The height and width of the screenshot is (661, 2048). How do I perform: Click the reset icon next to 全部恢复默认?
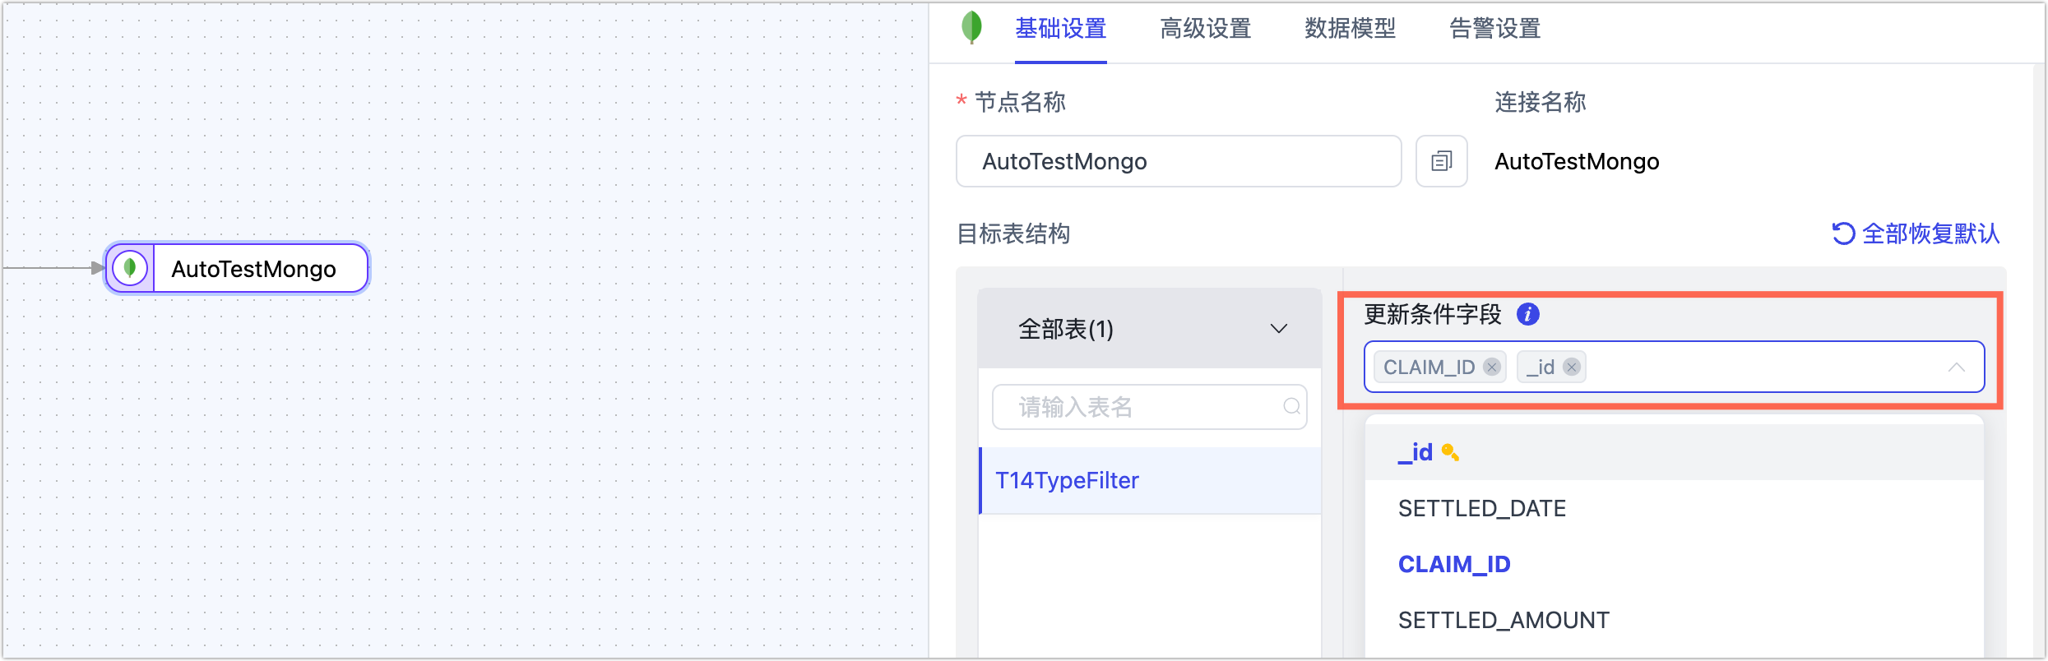[1843, 233]
